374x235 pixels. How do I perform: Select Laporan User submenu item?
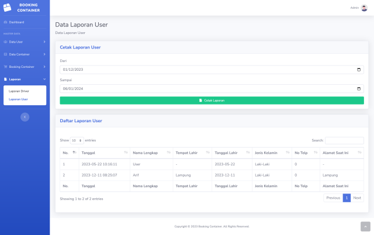[18, 99]
